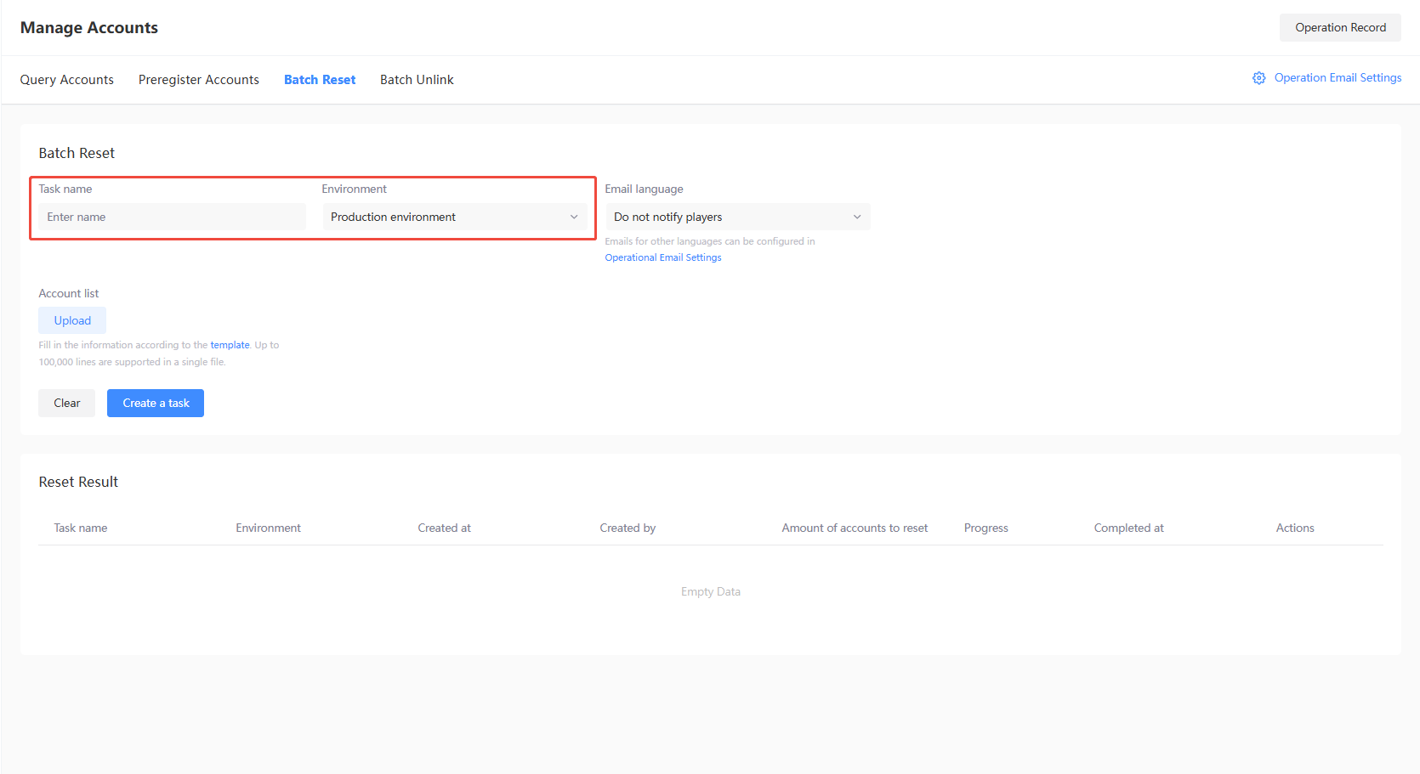Click the Created at column header
Viewport: 1420px width, 774px height.
click(444, 528)
